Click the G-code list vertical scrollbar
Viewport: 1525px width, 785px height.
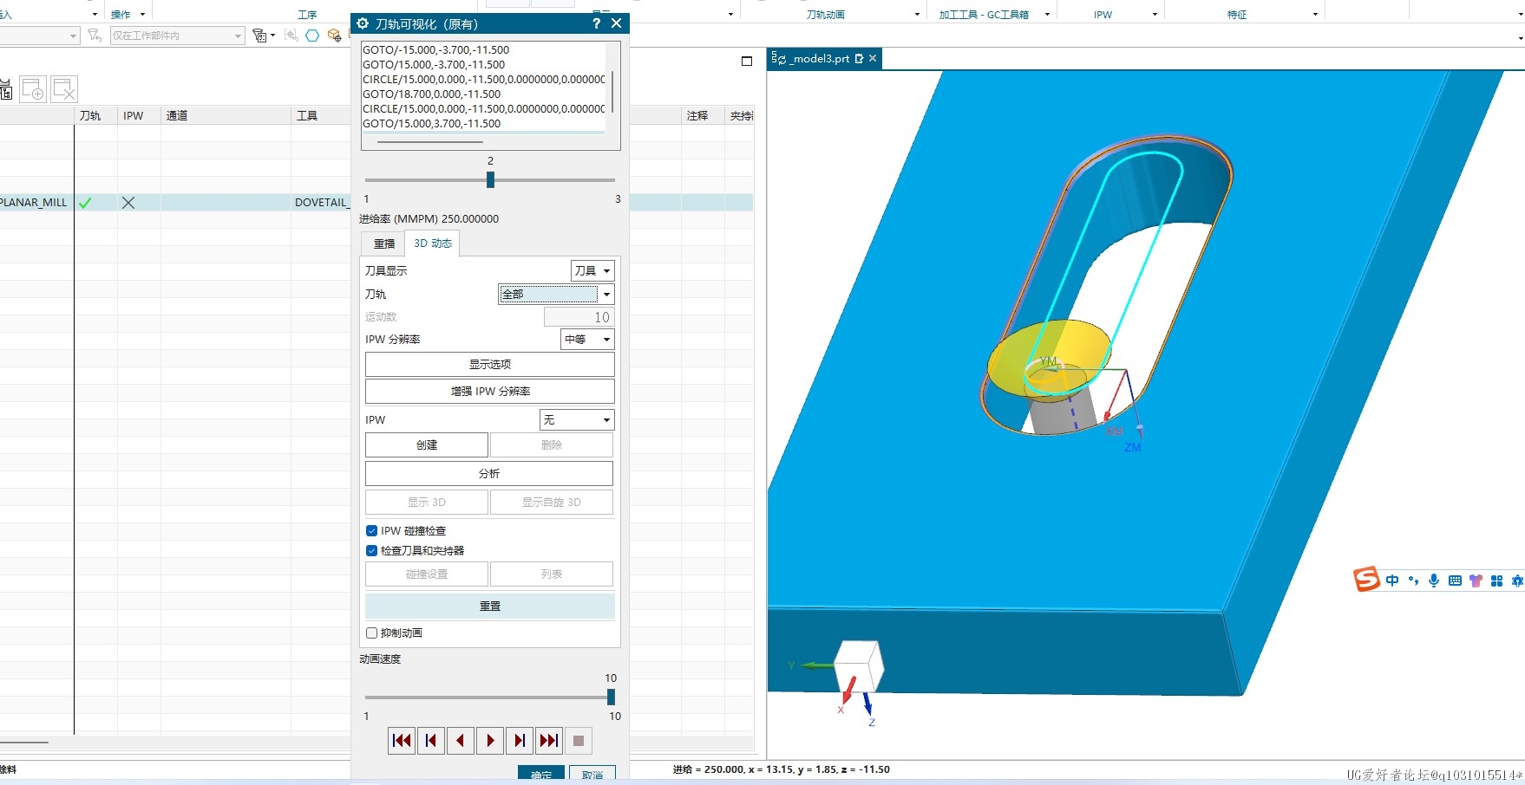click(612, 91)
